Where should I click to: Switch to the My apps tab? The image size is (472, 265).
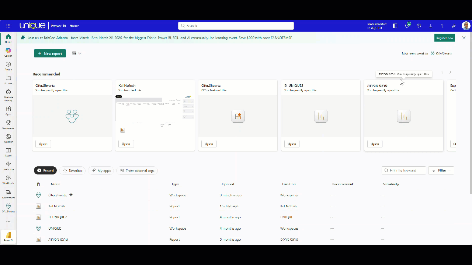click(101, 171)
